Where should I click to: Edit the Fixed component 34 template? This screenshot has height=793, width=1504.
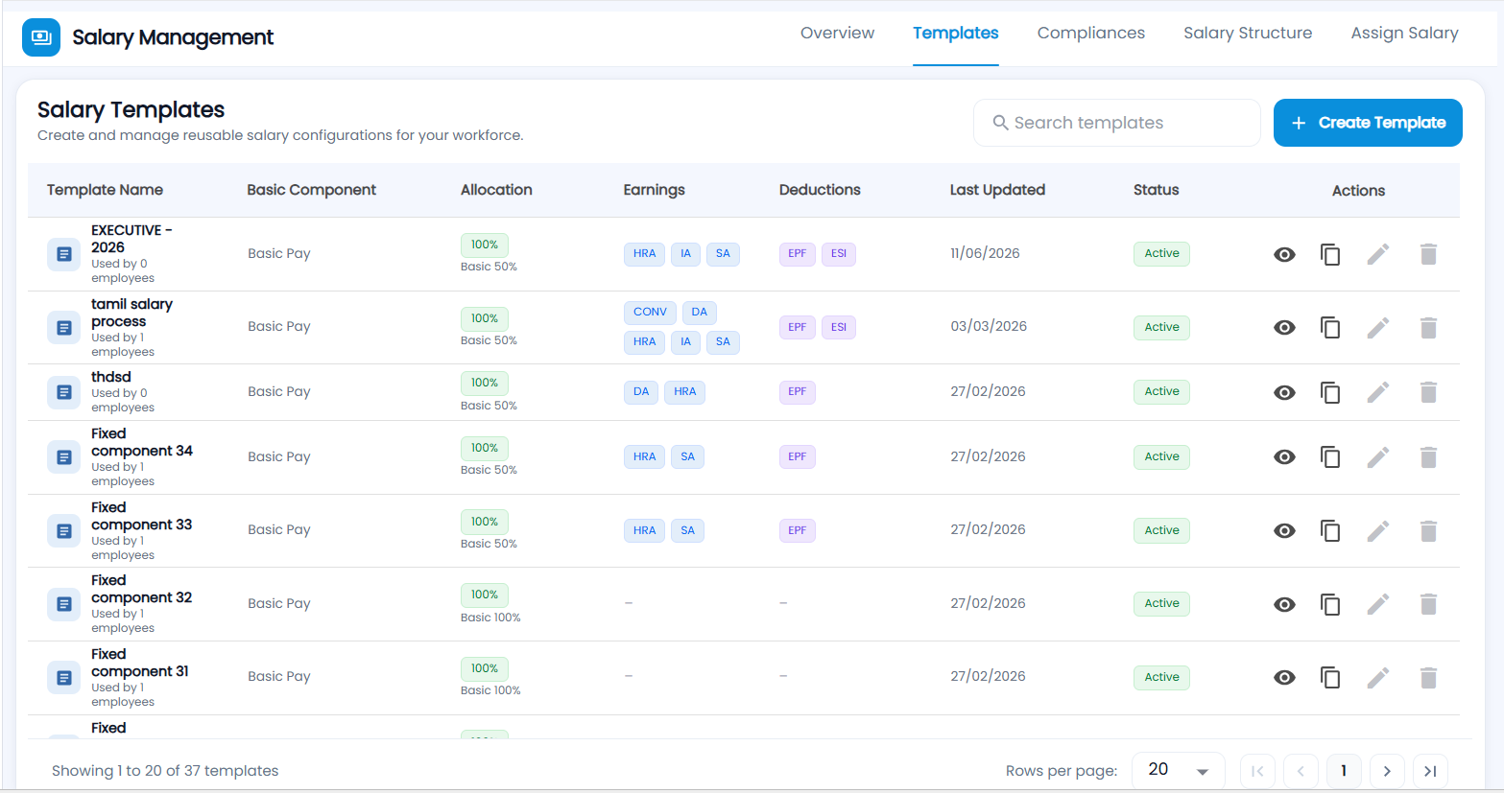1378,457
